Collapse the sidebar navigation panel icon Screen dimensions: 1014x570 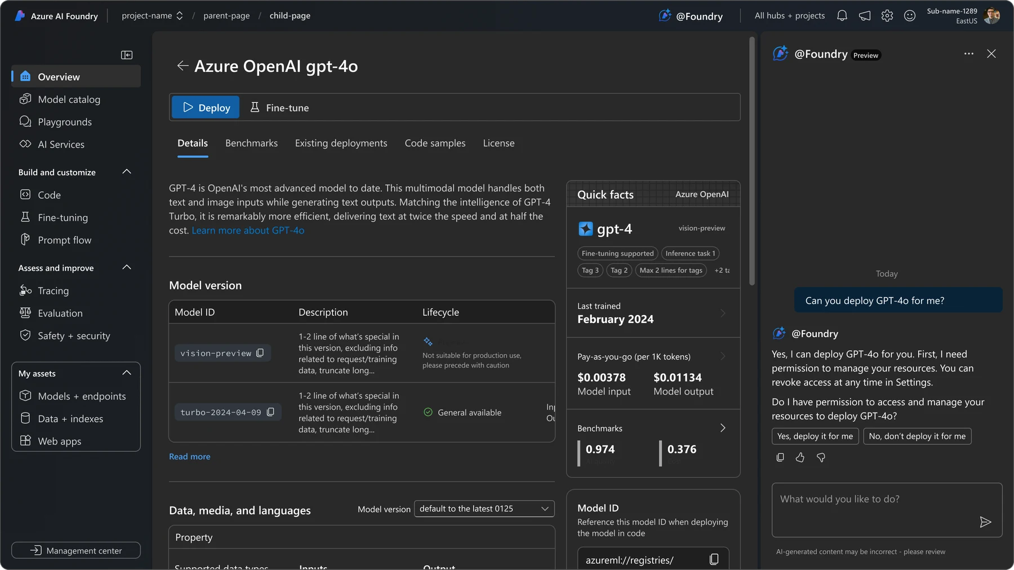[x=127, y=55]
